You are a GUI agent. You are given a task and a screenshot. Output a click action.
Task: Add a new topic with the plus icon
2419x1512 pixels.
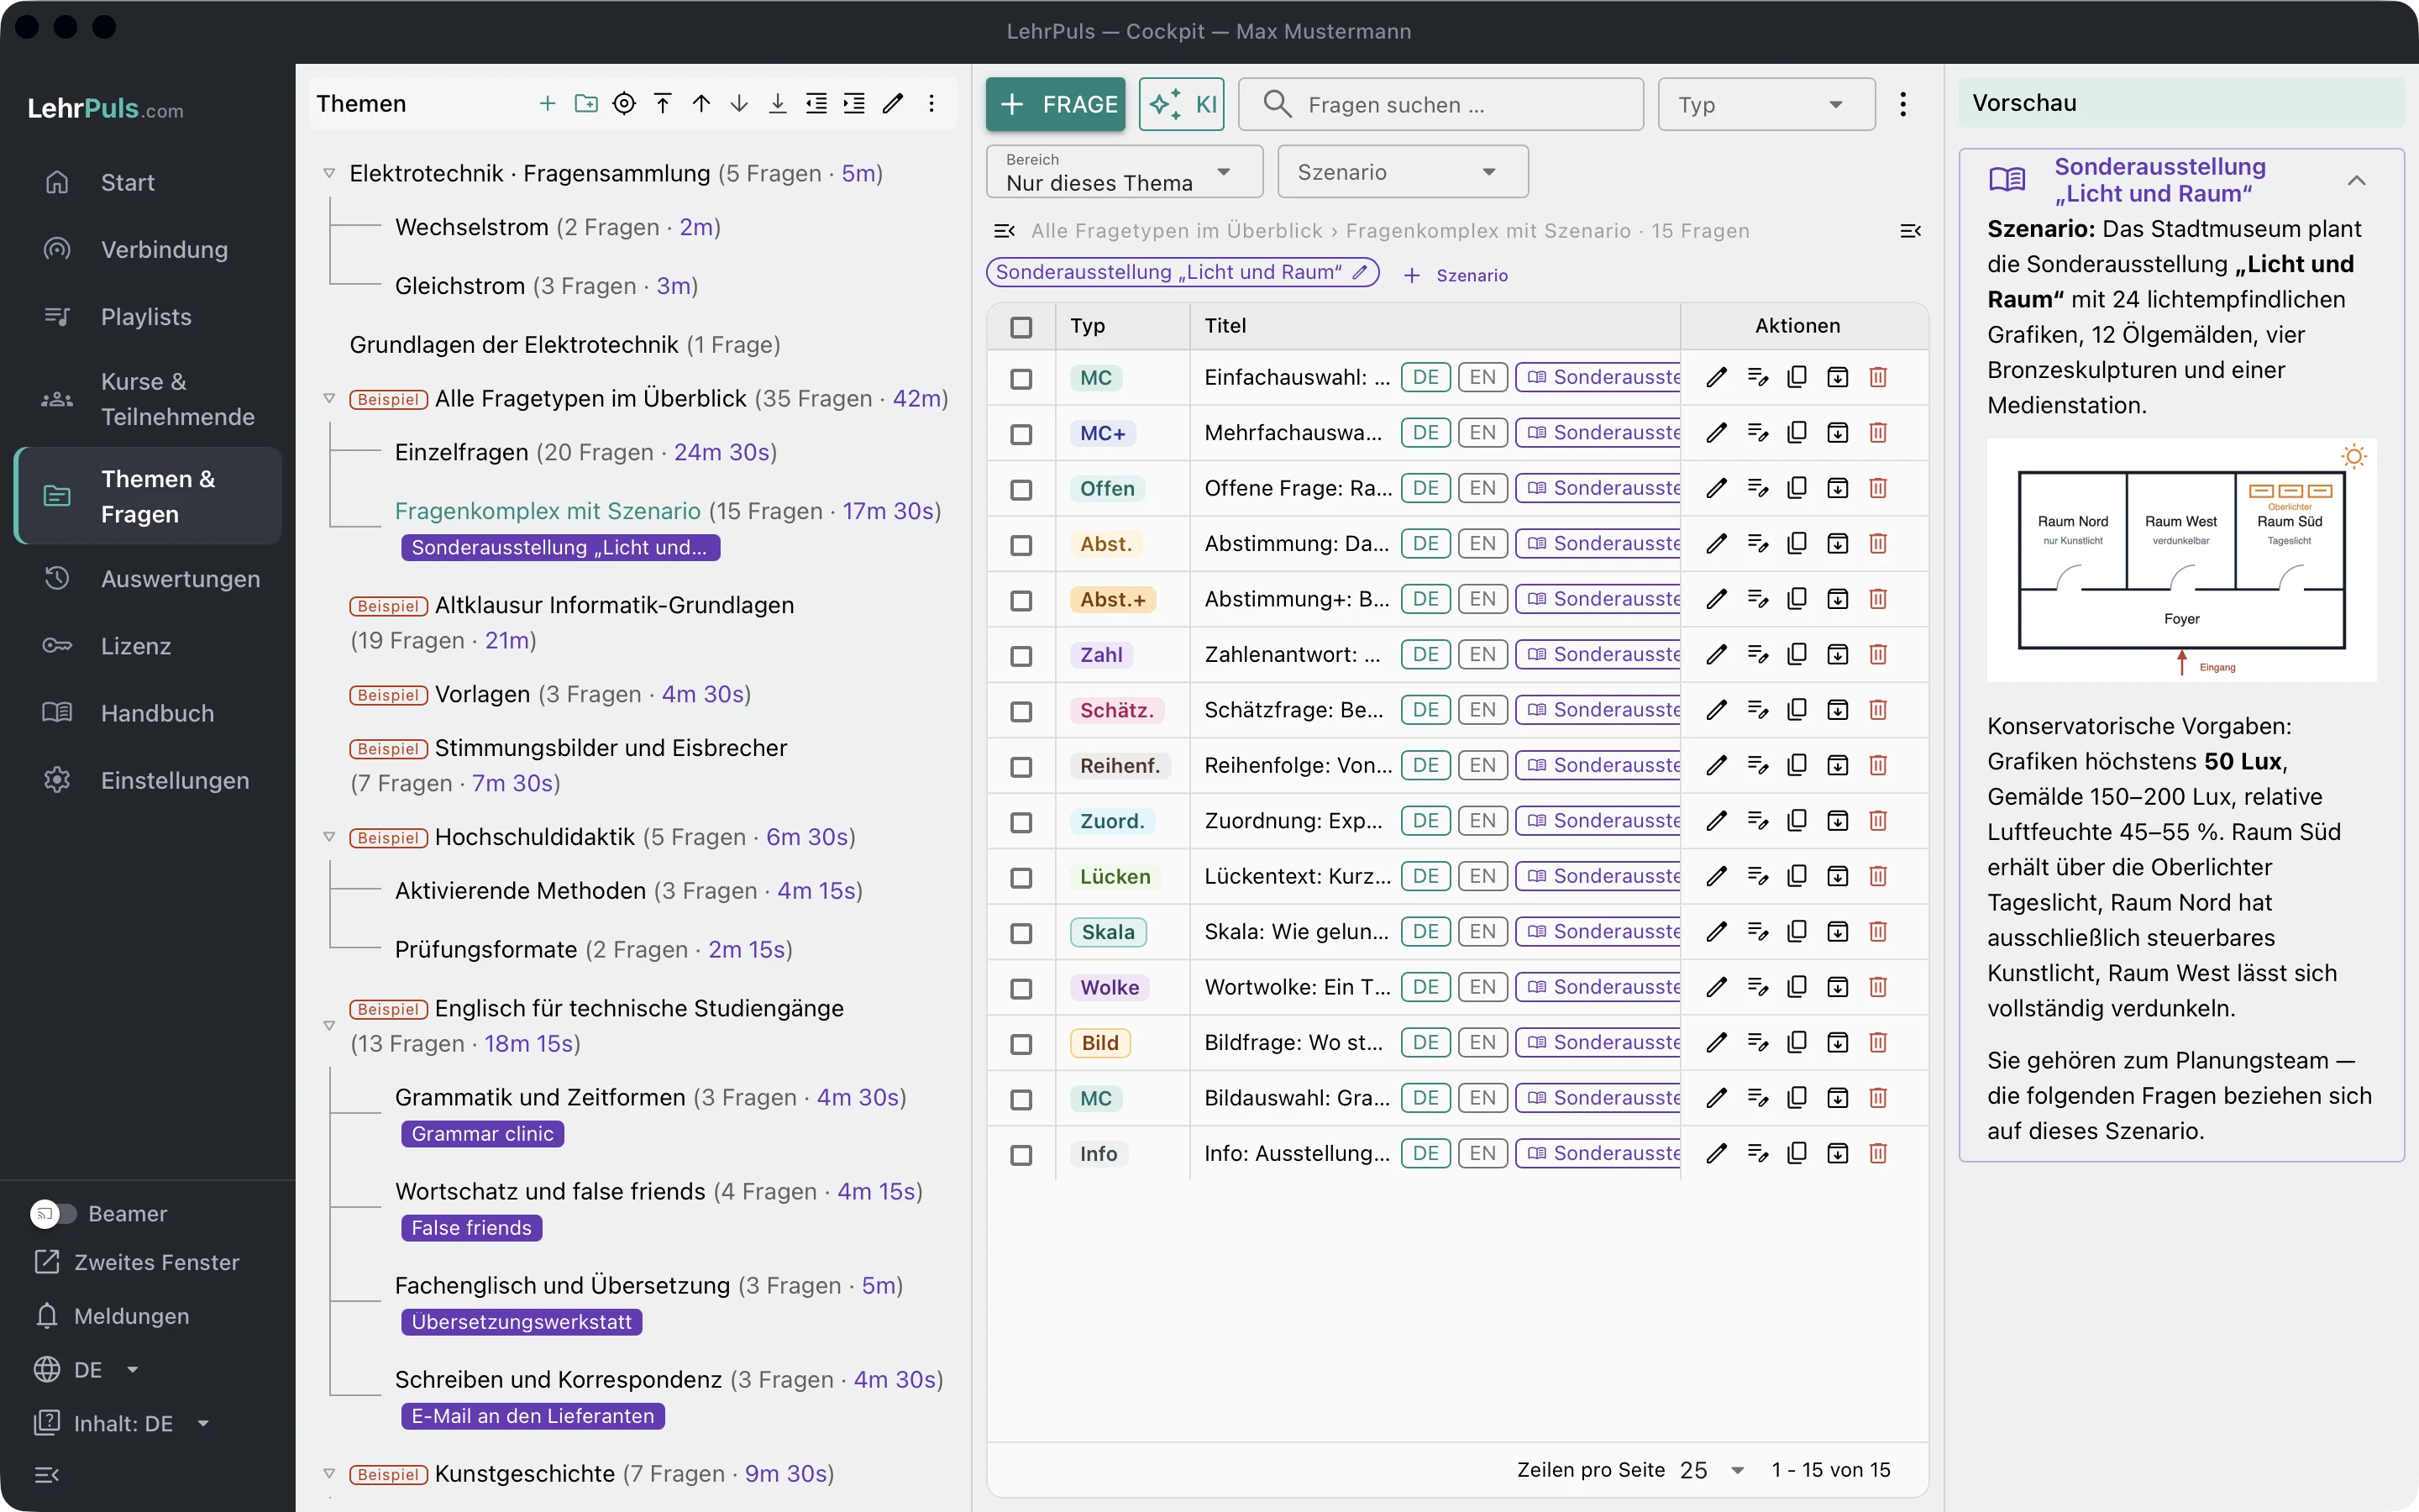[547, 104]
